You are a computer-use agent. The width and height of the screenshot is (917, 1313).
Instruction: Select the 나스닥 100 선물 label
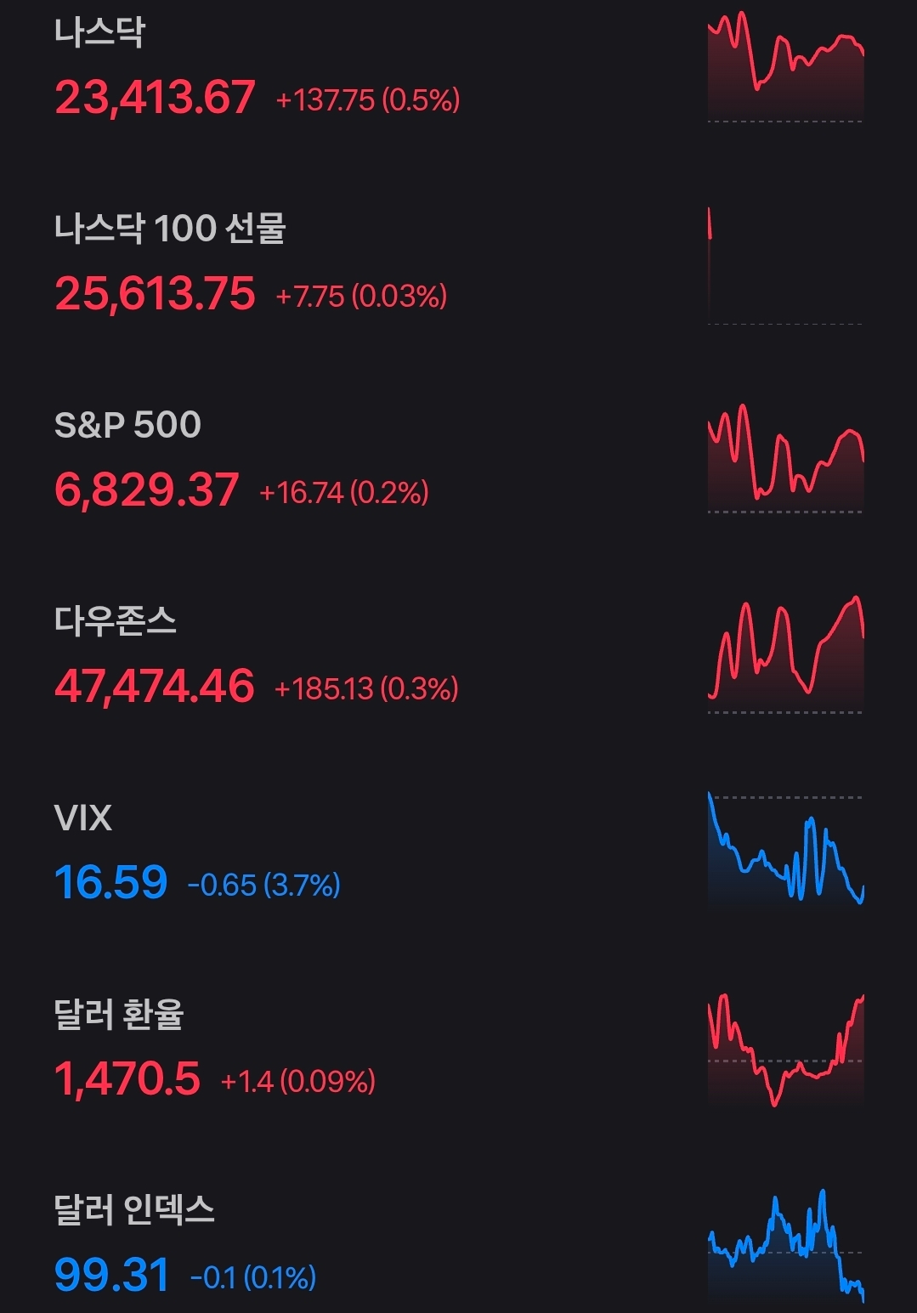(x=170, y=229)
